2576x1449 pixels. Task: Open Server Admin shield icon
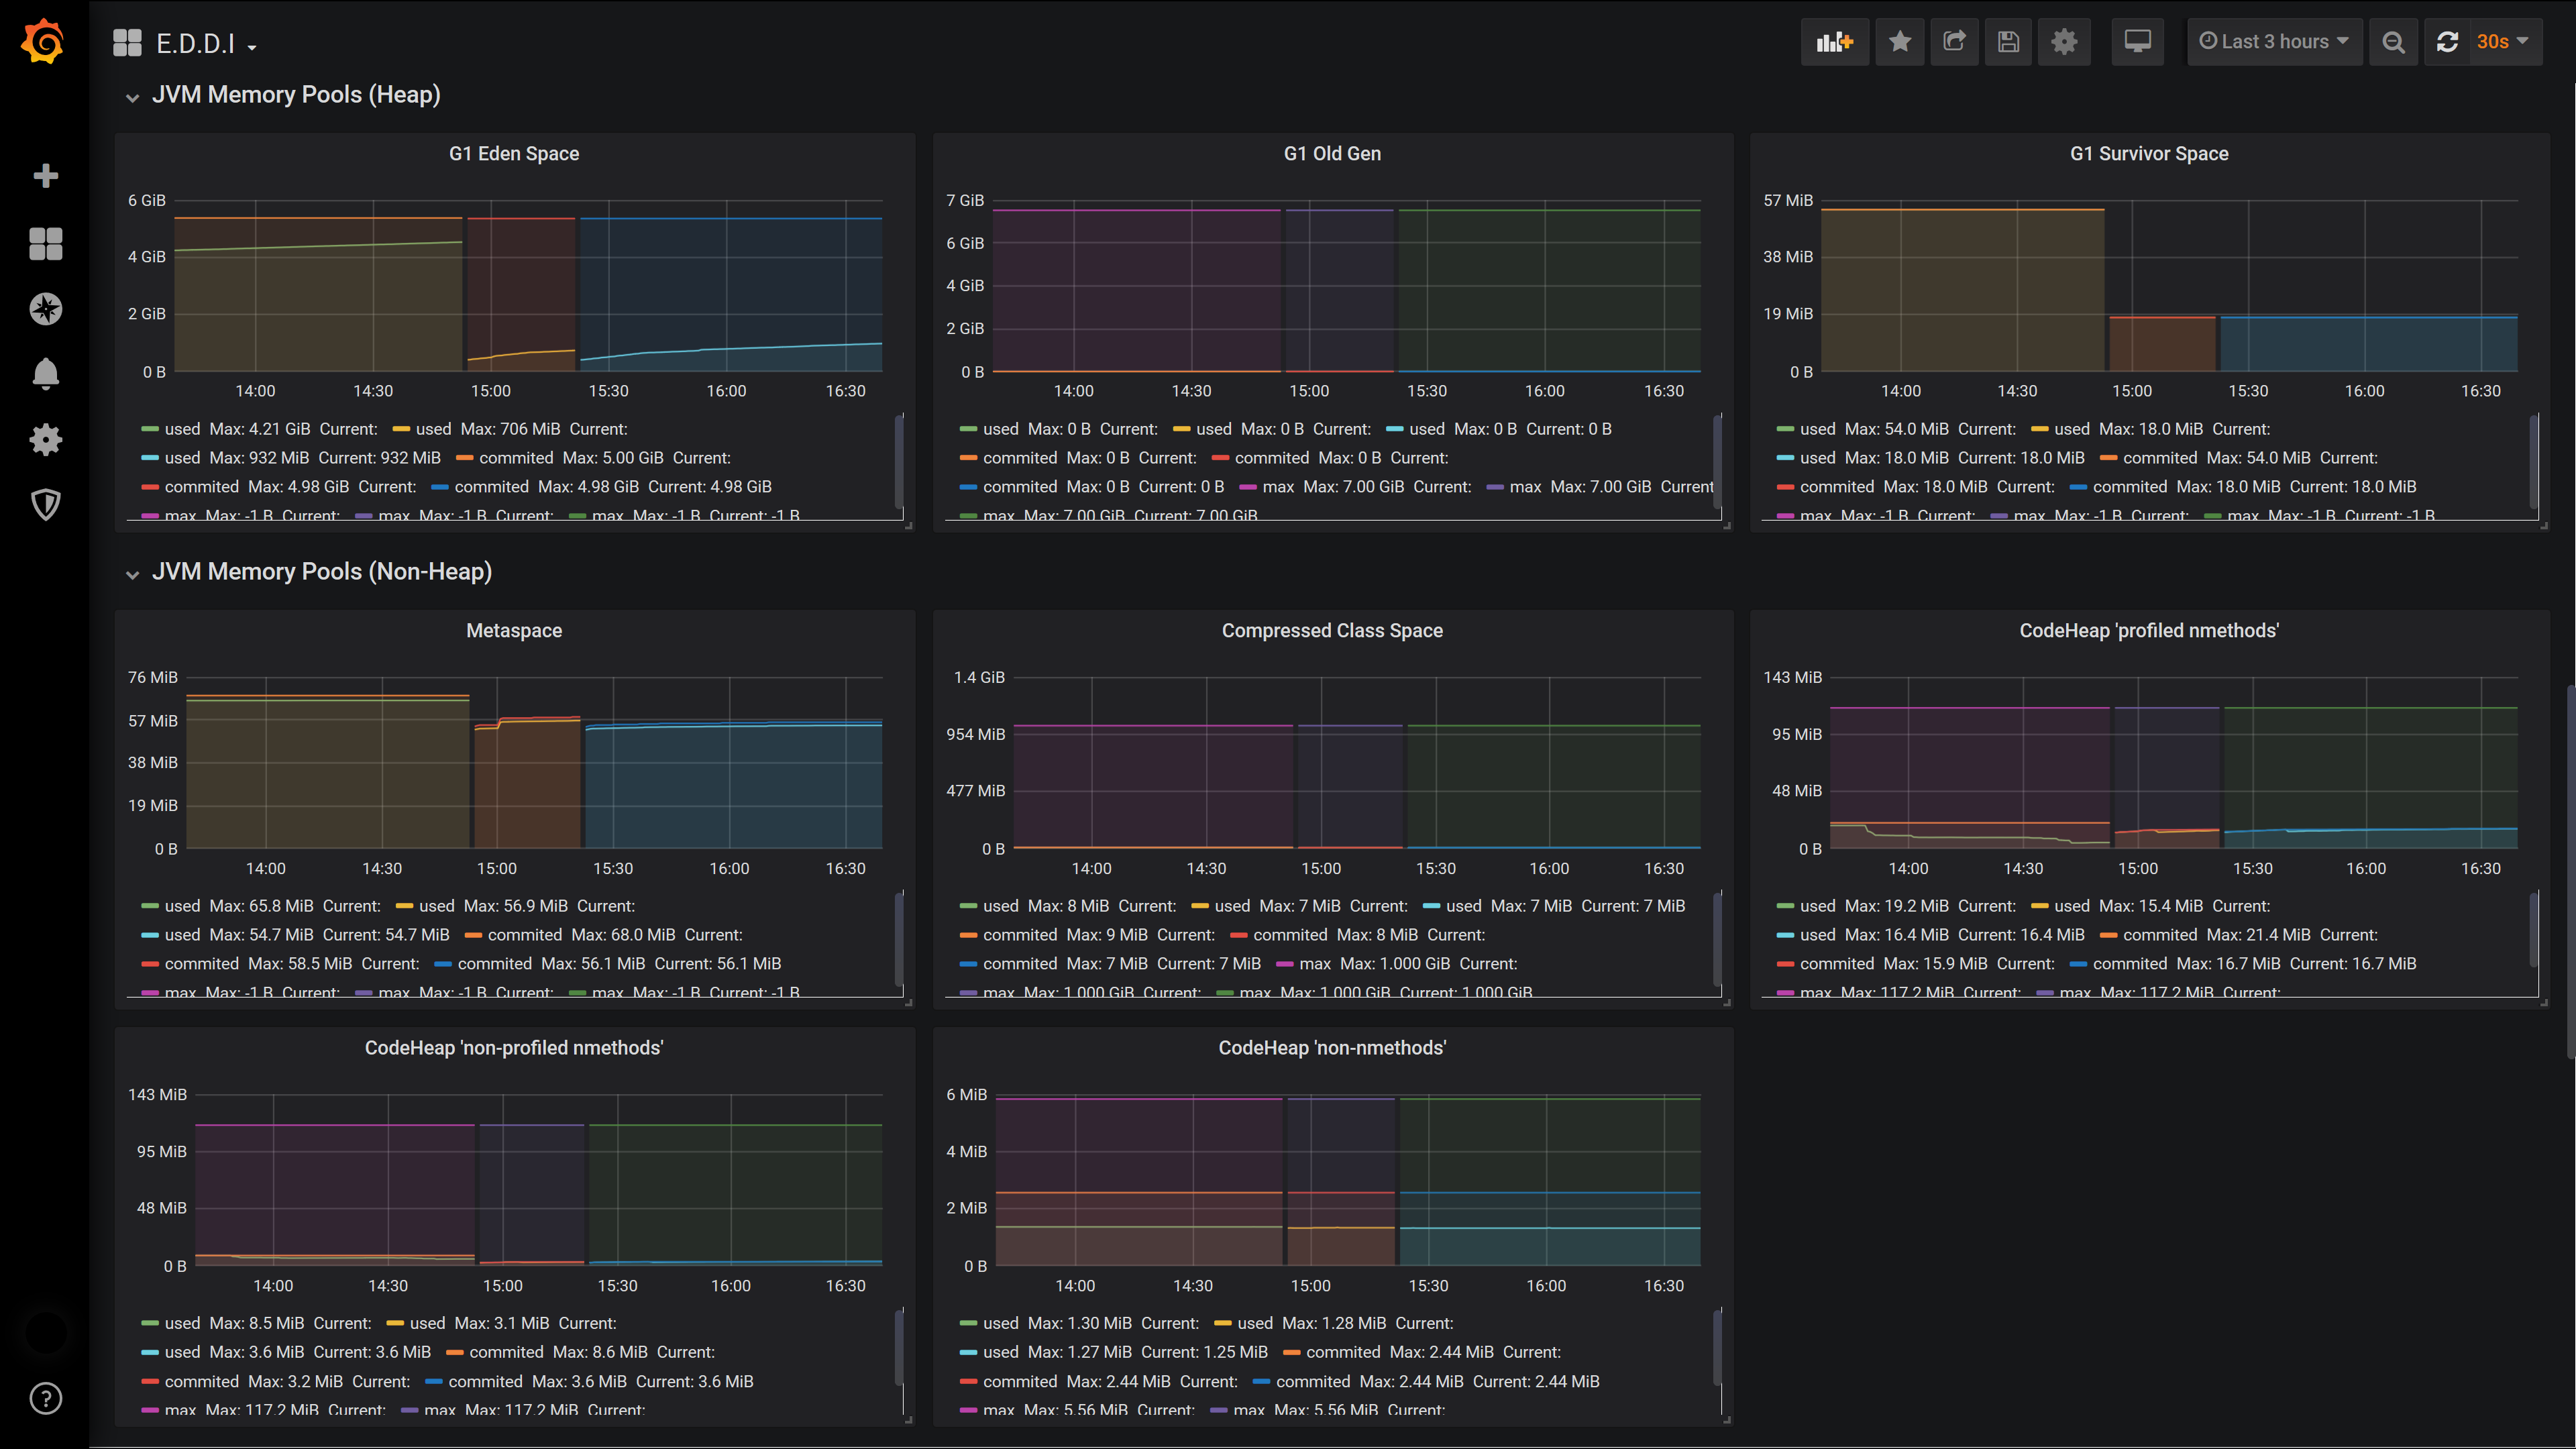(x=45, y=504)
